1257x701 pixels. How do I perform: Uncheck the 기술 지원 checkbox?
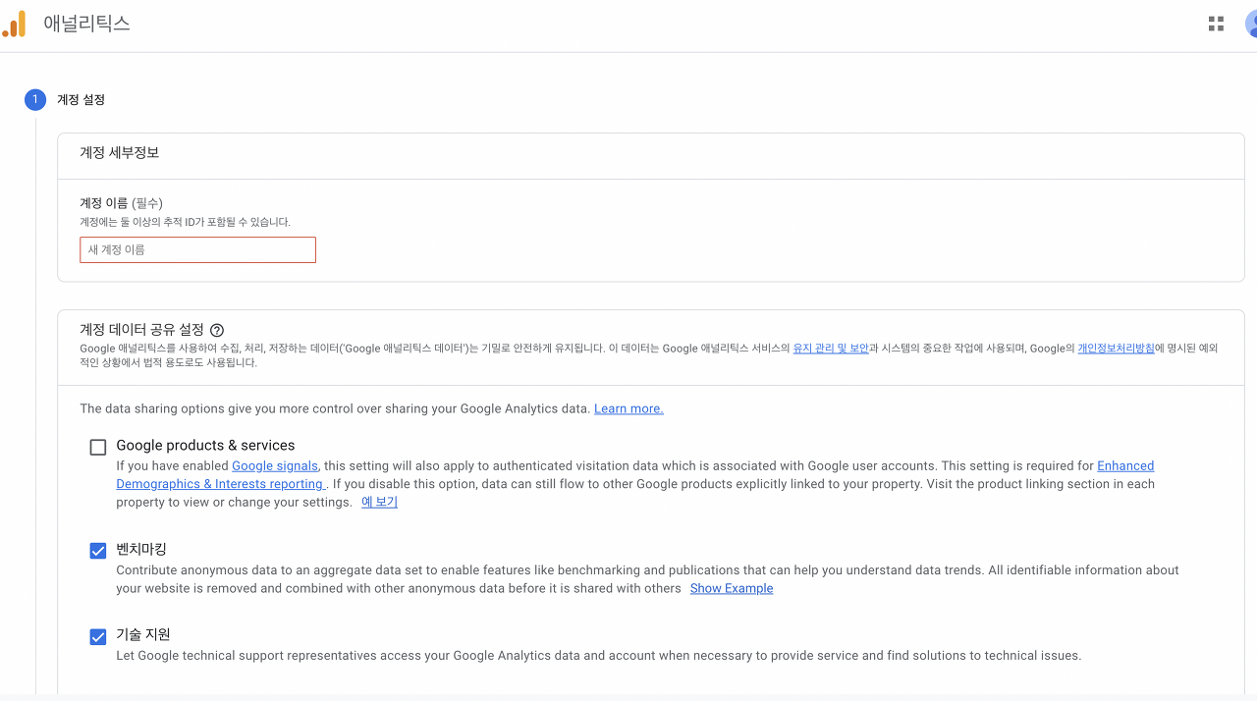click(97, 636)
